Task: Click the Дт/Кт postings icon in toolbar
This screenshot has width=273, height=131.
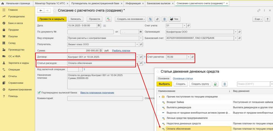Action: (x=108, y=19)
